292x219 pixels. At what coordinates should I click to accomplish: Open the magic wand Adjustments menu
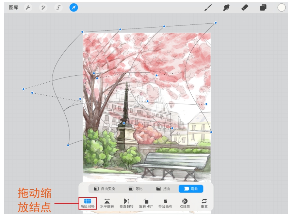43,7
